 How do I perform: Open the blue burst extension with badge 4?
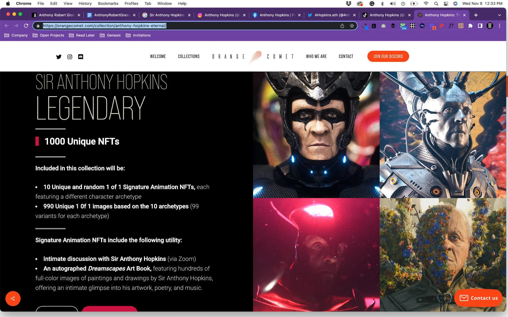[432, 26]
